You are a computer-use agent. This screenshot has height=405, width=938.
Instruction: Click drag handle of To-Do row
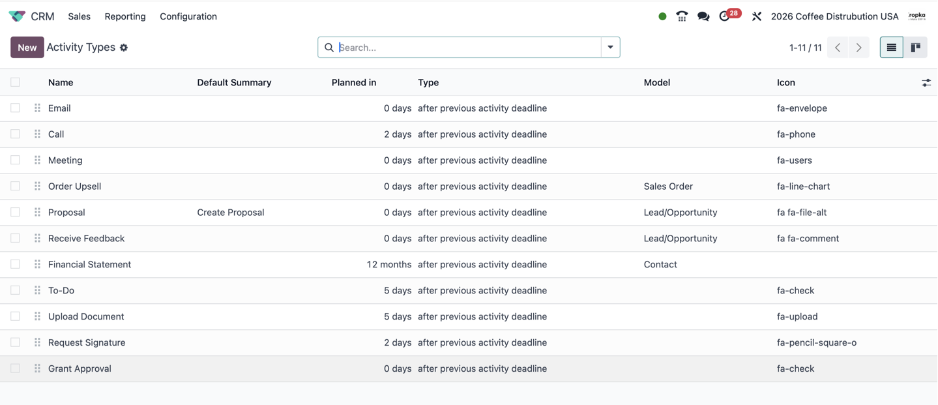37,291
